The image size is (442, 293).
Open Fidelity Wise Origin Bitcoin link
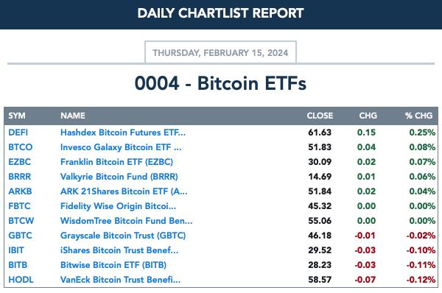118,206
